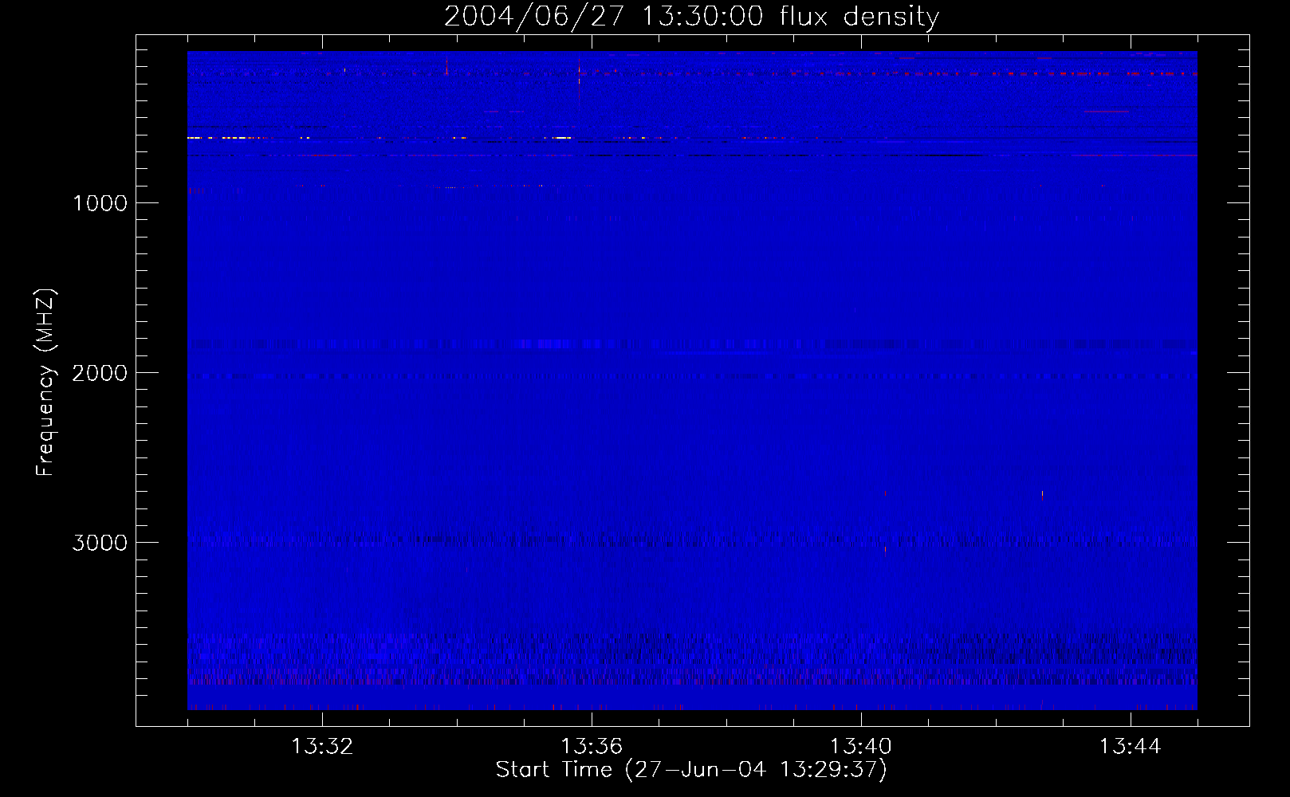Click the 'Frequency (MHZ)' axis title
Screen dimensions: 1290x797
pyautogui.click(x=45, y=383)
